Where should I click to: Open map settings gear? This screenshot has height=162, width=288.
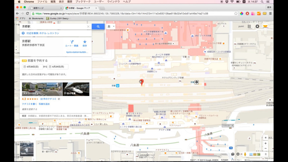[238, 154]
